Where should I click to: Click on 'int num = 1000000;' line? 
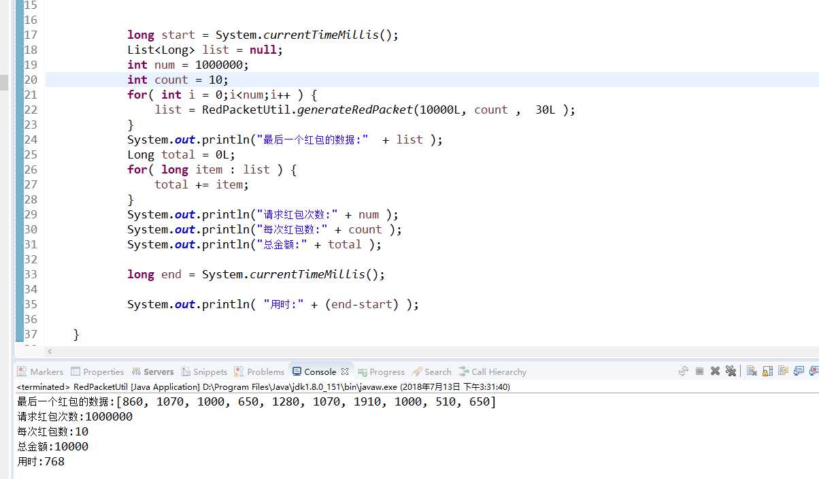pos(188,65)
